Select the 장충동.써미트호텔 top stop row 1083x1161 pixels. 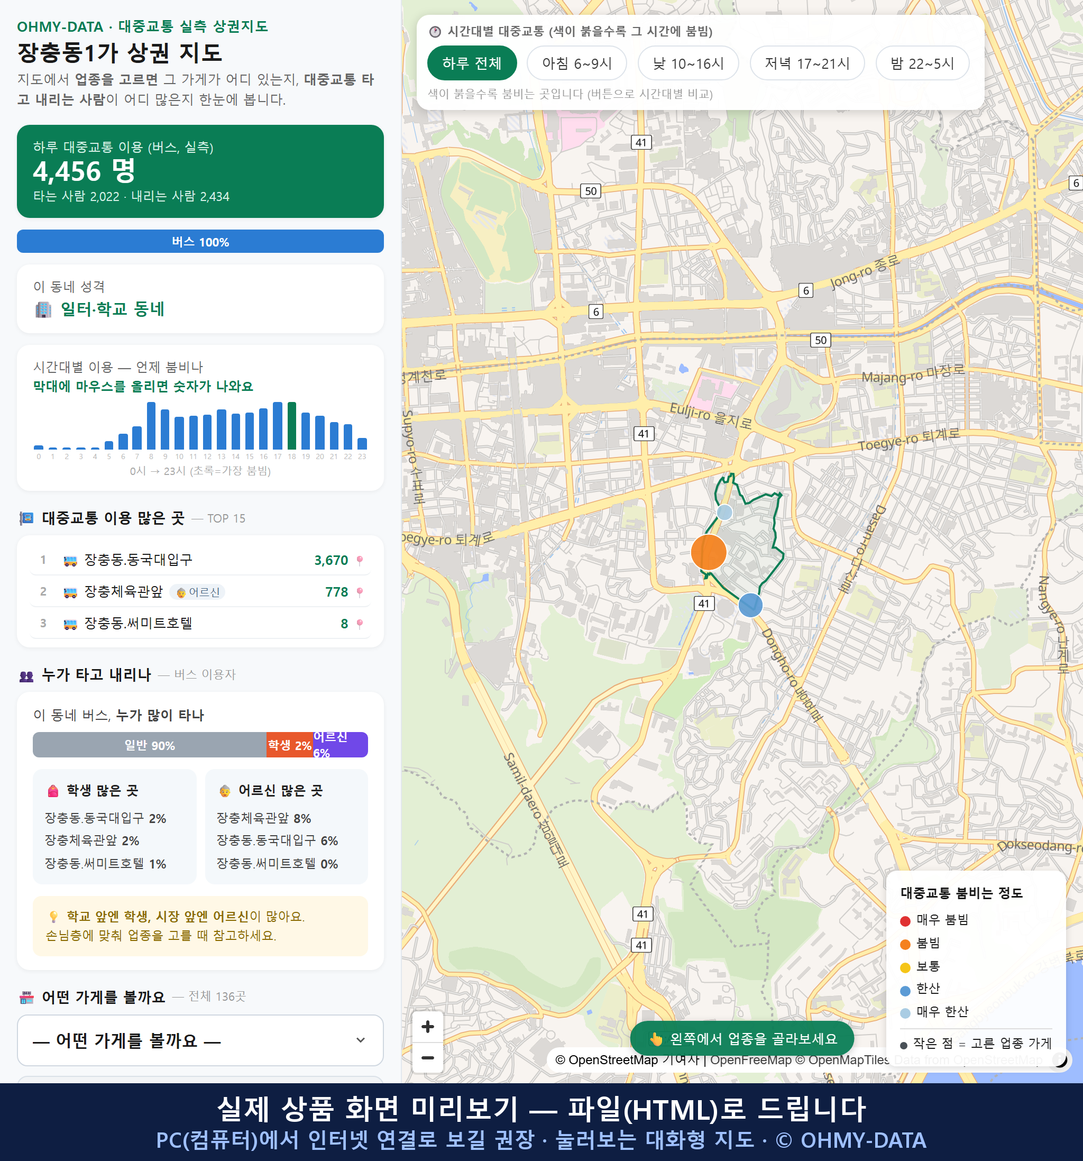click(x=200, y=623)
